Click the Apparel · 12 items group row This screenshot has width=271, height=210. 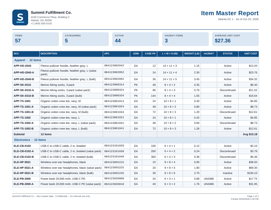(135, 60)
